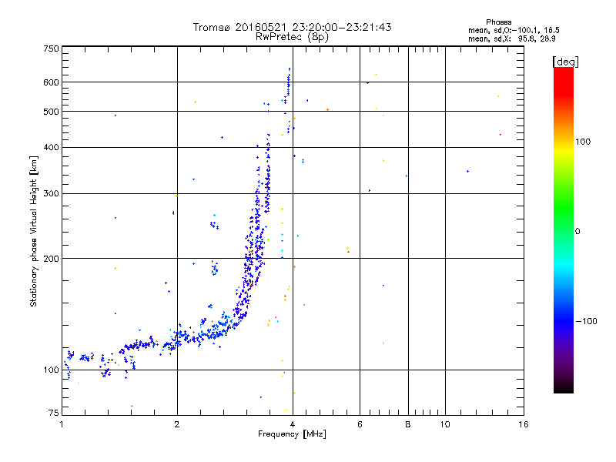Click the x-axis '4' tick label
The image size is (616, 462).
pos(293,424)
